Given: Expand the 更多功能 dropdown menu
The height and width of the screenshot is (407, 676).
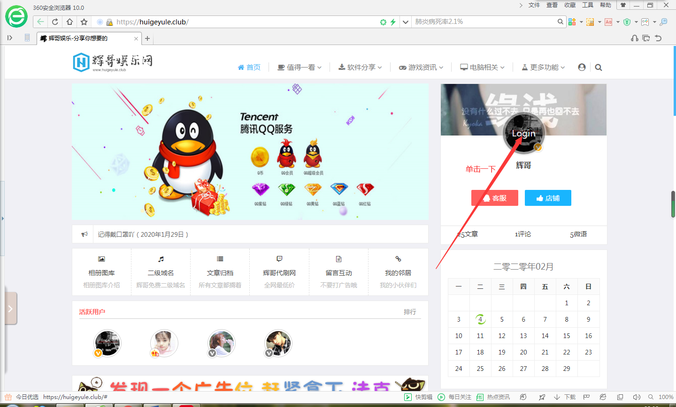Looking at the screenshot, I should [543, 67].
